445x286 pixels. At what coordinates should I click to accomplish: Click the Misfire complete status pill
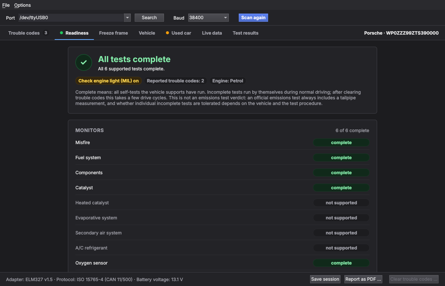(x=341, y=142)
